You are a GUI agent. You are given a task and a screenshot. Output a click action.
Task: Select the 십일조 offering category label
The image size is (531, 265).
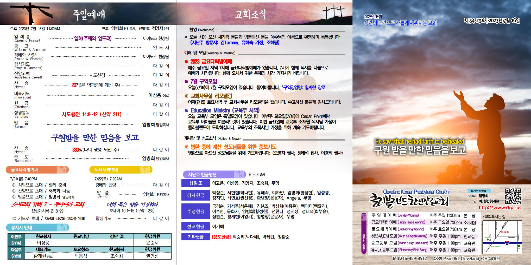(x=195, y=183)
